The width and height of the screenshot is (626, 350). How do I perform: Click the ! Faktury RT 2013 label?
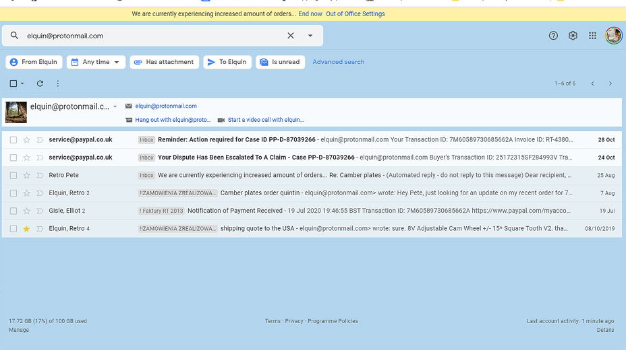161,211
